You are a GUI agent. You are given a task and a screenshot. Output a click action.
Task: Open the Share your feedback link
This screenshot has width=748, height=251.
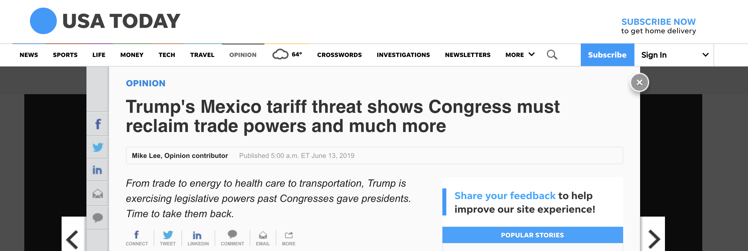click(x=505, y=196)
